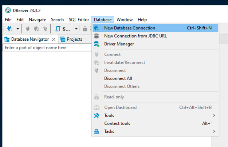Click the Open Dashboard gauge icon

click(x=97, y=107)
